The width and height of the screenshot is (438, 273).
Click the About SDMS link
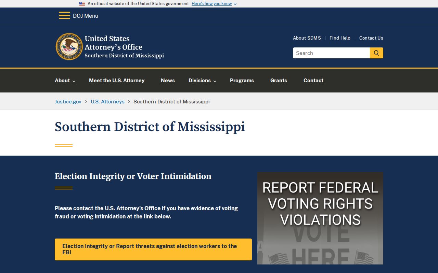point(307,38)
